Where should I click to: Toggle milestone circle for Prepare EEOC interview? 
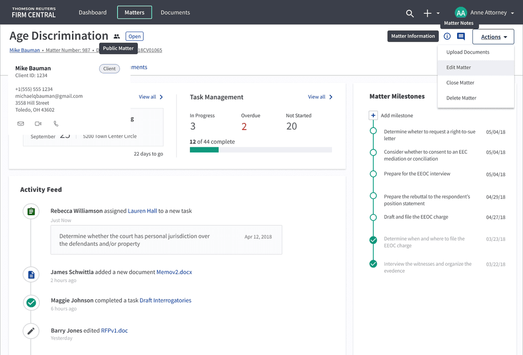click(373, 174)
